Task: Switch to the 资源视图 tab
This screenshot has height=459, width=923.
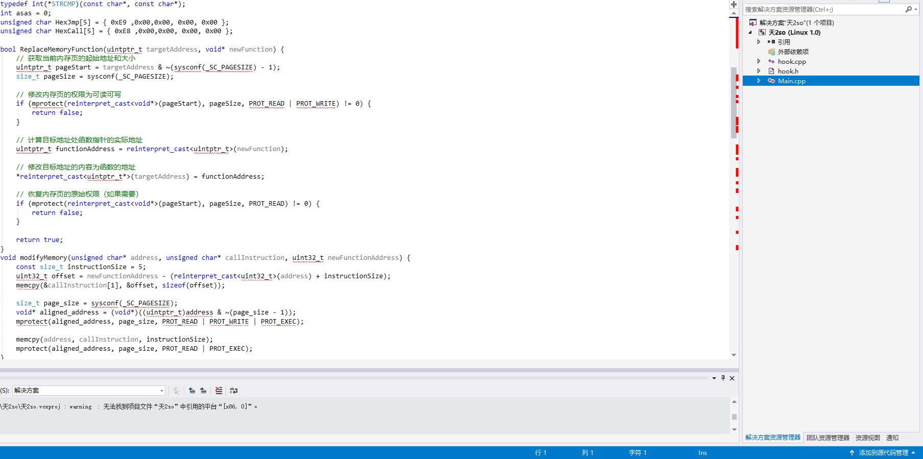Action: pyautogui.click(x=867, y=438)
